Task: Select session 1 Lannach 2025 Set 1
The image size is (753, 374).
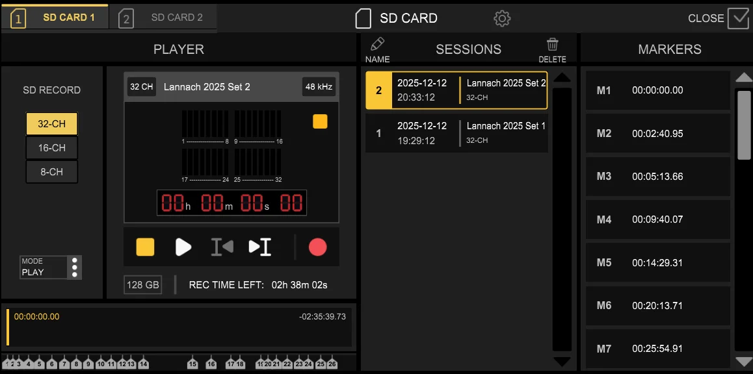Action: [456, 133]
